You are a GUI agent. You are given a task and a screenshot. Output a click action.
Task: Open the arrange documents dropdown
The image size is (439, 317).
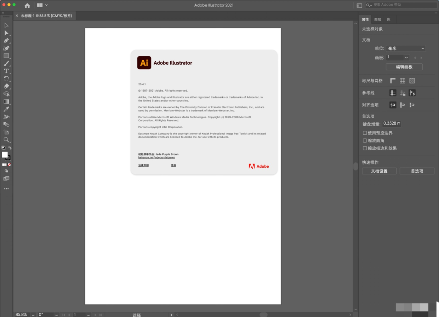point(42,5)
